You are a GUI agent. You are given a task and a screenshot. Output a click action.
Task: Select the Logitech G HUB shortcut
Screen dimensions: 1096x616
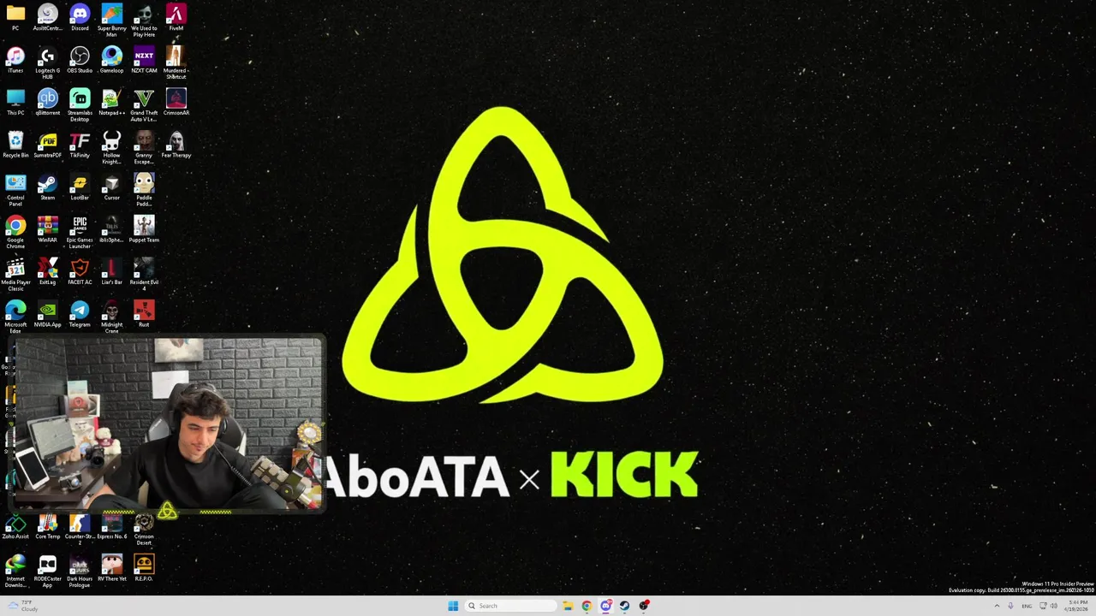tap(47, 63)
